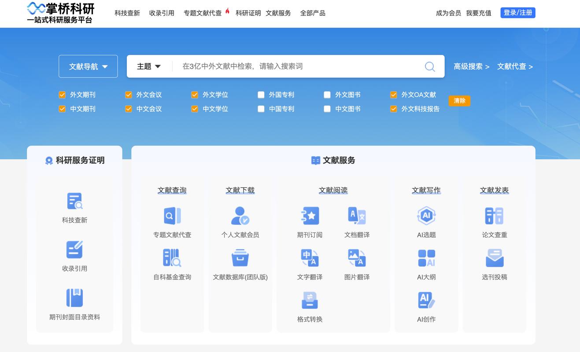Viewport: 580px width, 352px height.
Task: Click the 格式转换 icon
Action: click(x=310, y=305)
